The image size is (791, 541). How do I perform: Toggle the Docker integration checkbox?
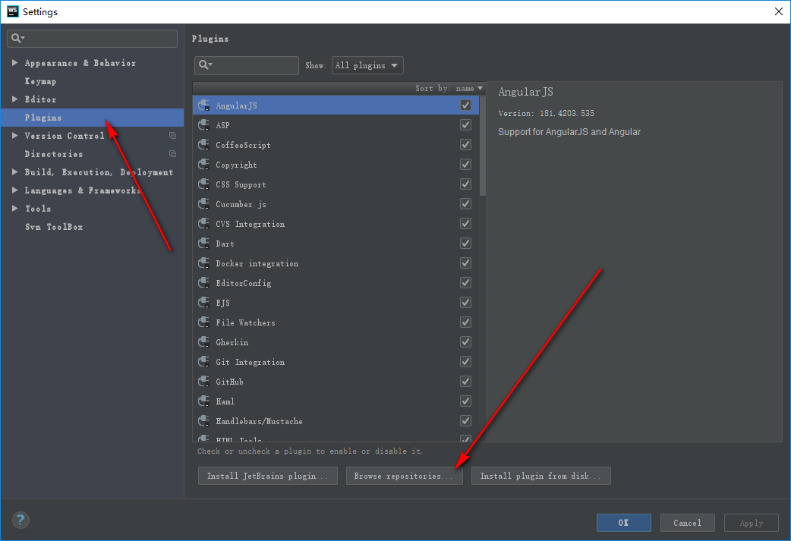click(x=465, y=263)
